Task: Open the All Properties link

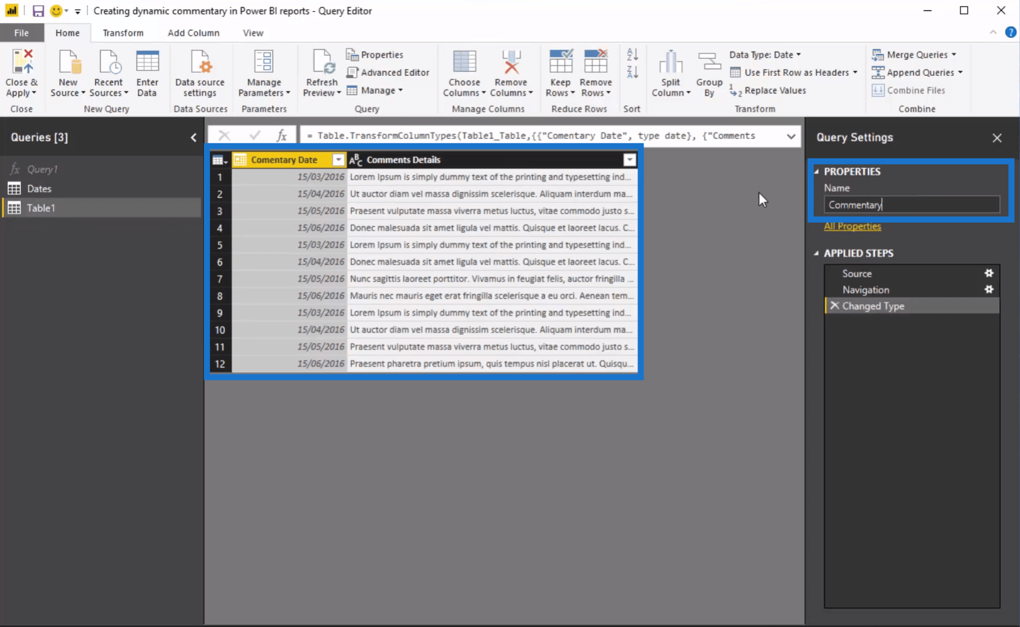Action: [x=852, y=226]
